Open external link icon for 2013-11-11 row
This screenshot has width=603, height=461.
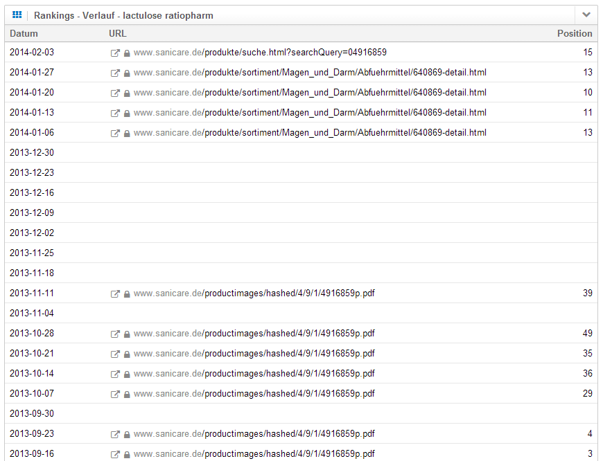click(116, 293)
